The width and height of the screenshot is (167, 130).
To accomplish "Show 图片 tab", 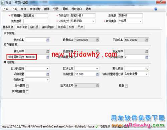I will point(80,27).
